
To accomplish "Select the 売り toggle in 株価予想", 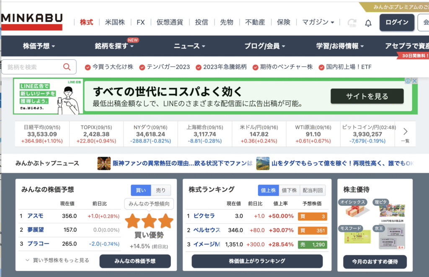I will tap(161, 190).
